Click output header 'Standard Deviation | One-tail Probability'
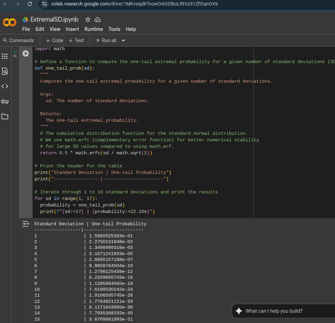The image size is (335, 323). click(90, 224)
